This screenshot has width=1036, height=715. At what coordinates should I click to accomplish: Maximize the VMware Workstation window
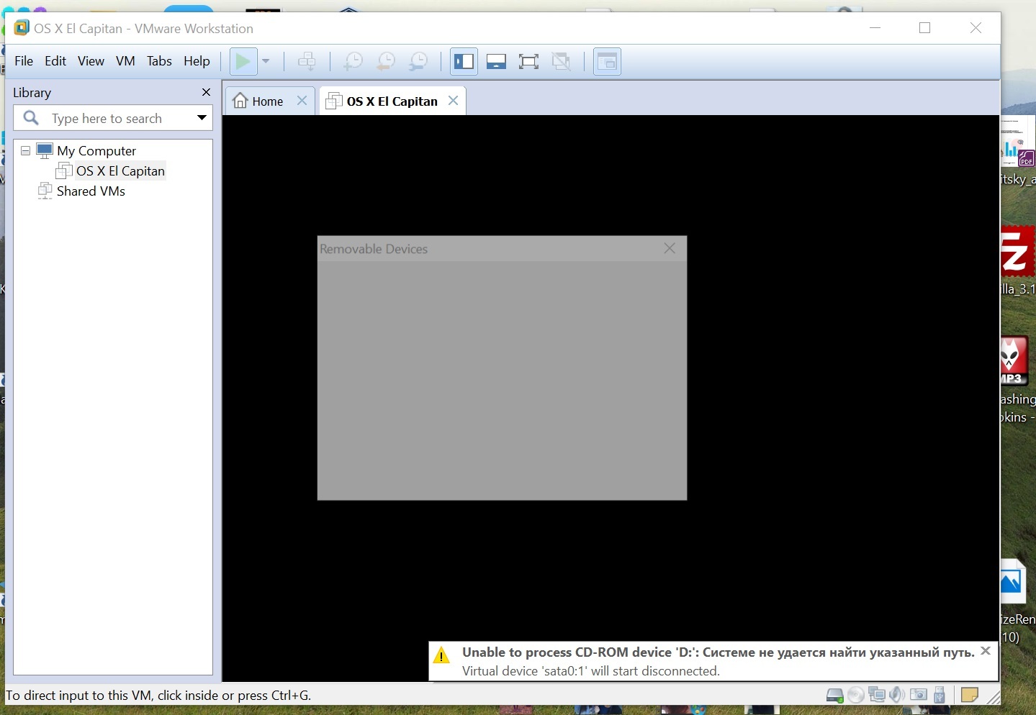pos(925,28)
